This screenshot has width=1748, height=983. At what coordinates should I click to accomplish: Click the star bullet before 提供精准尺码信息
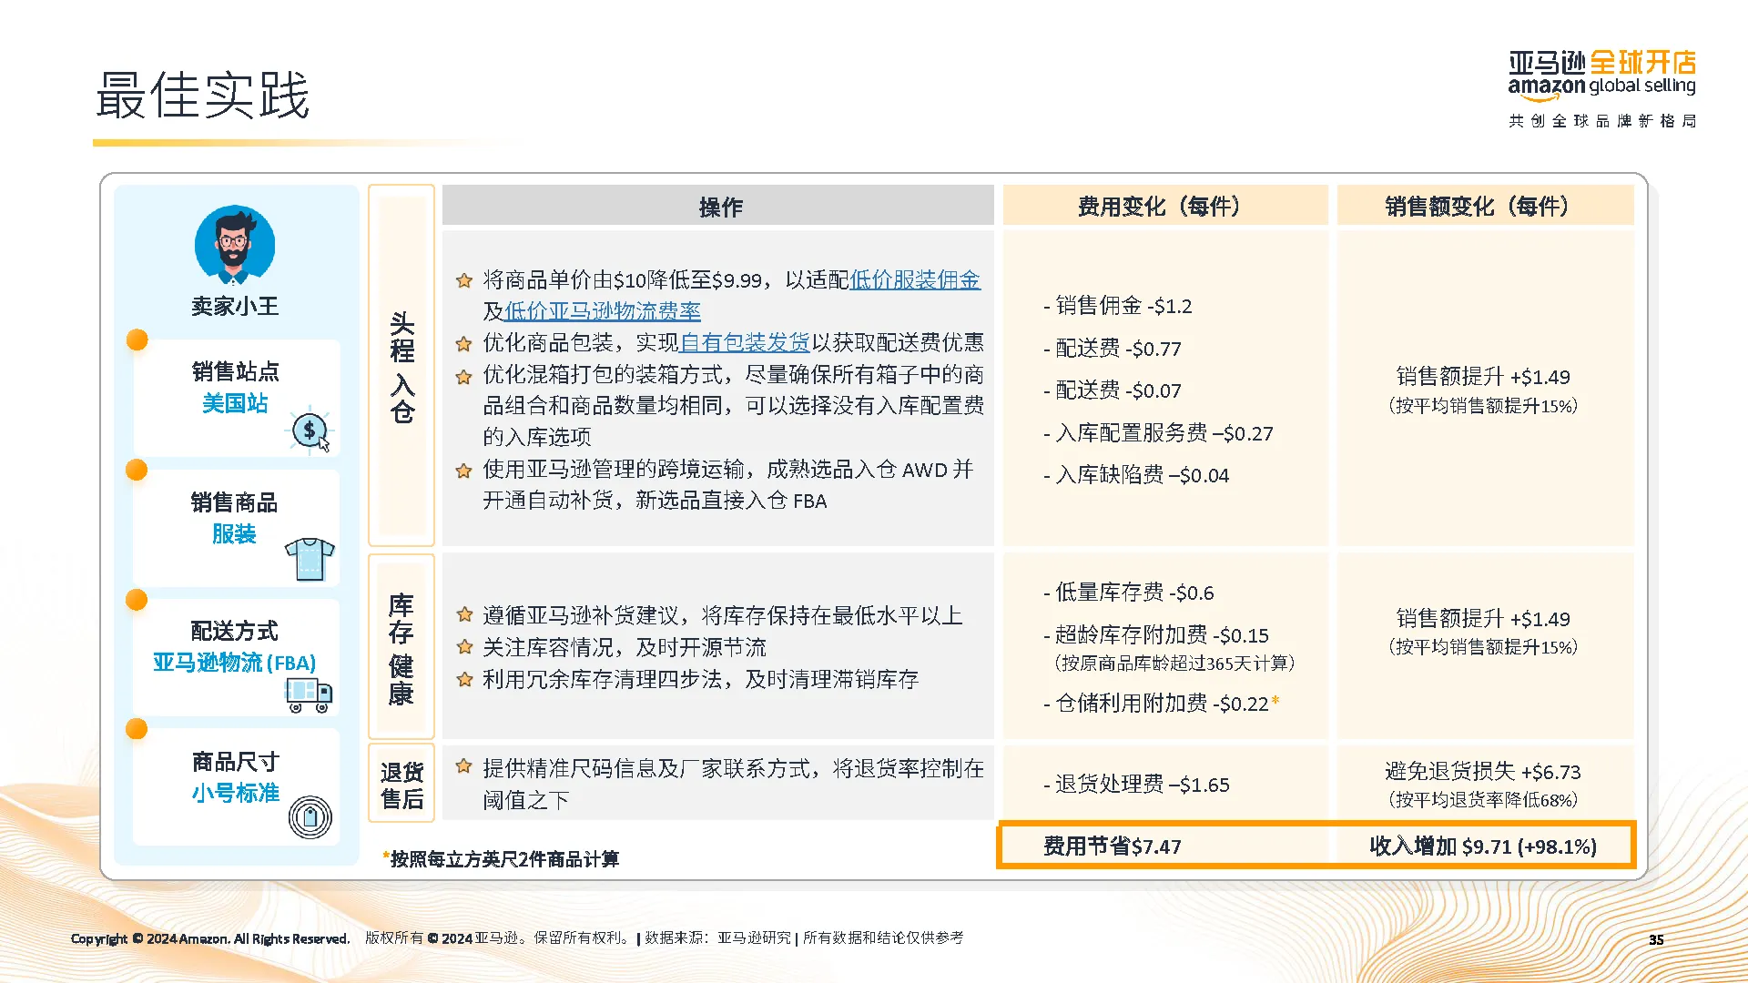click(464, 767)
